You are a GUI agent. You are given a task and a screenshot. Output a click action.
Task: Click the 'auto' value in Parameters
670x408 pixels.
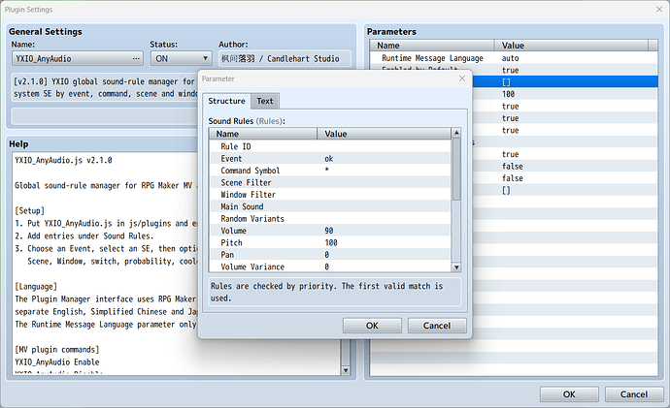click(510, 58)
